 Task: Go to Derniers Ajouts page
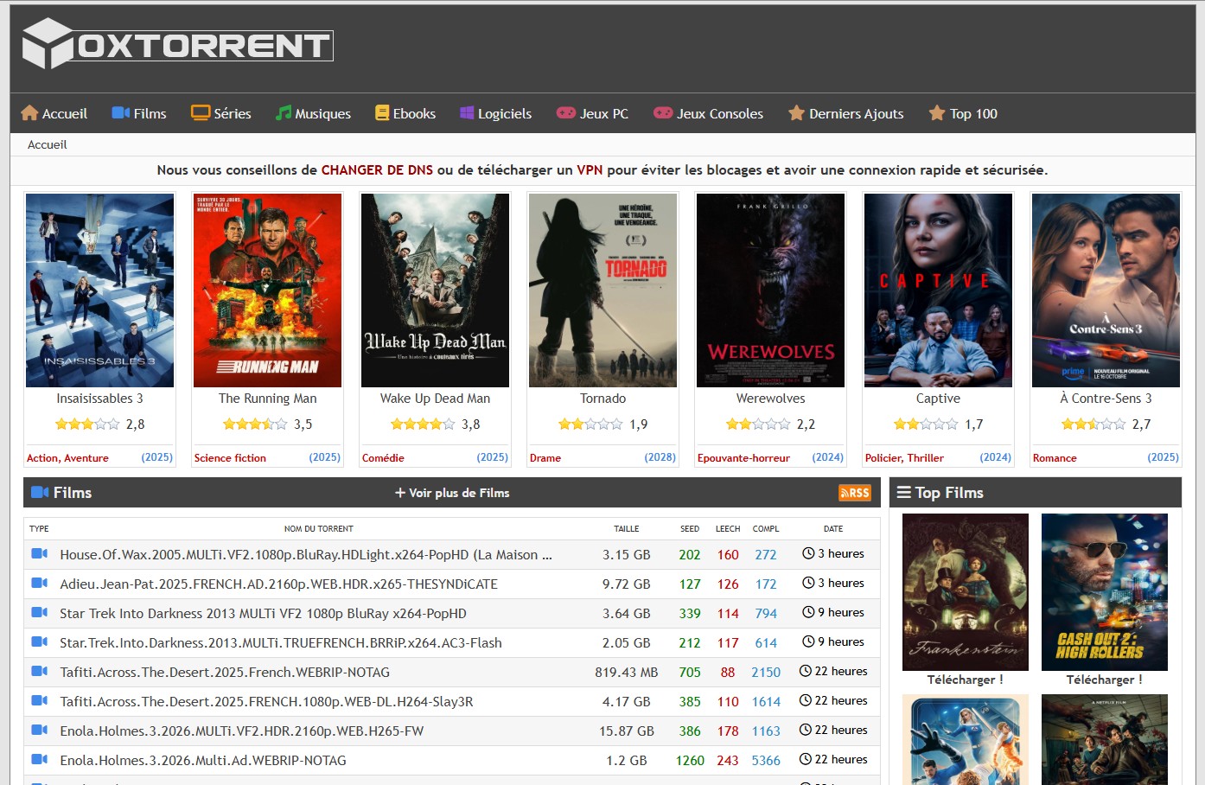pos(845,113)
